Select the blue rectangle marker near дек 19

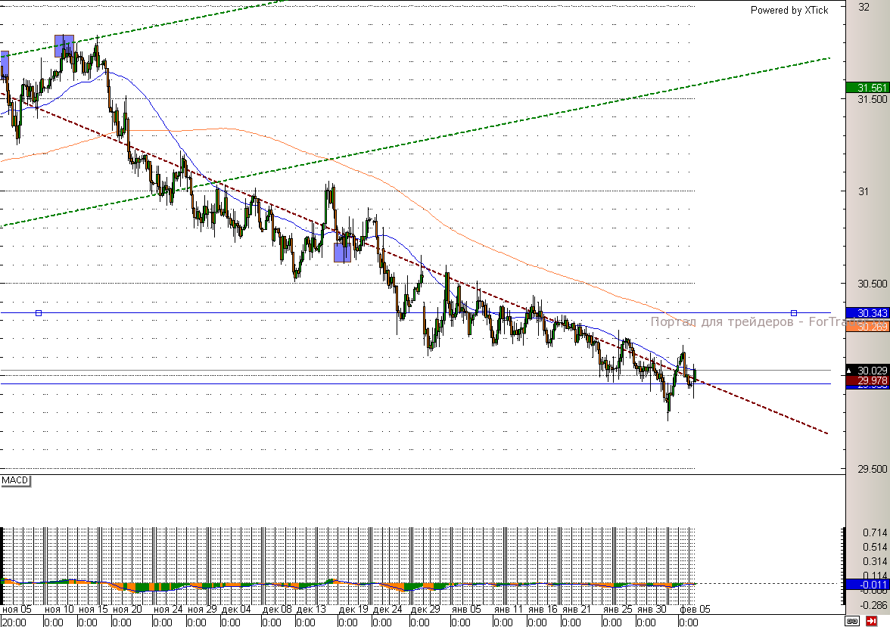click(342, 253)
